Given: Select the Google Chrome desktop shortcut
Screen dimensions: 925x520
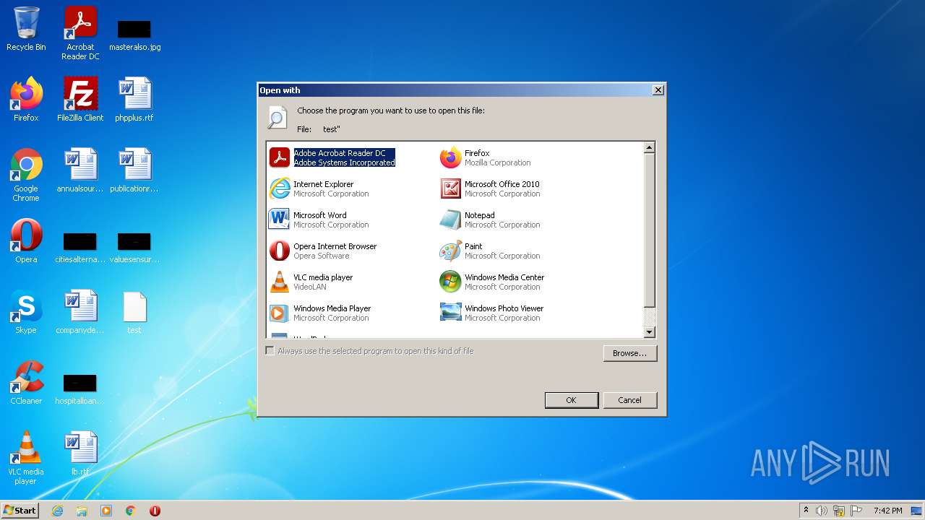Looking at the screenshot, I should [26, 175].
